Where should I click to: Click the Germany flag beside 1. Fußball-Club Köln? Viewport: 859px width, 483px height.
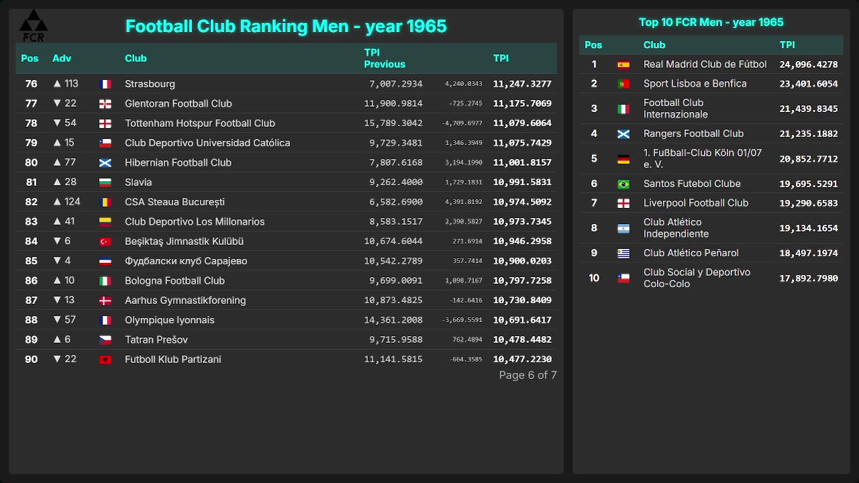623,159
